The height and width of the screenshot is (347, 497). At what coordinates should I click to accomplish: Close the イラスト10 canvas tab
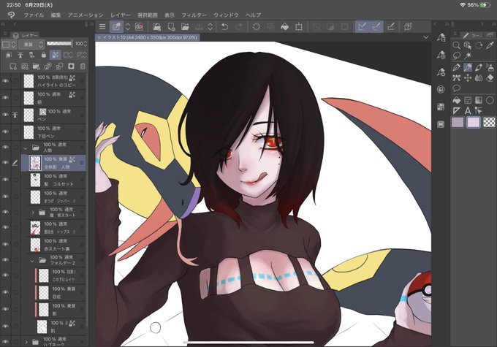click(x=99, y=37)
